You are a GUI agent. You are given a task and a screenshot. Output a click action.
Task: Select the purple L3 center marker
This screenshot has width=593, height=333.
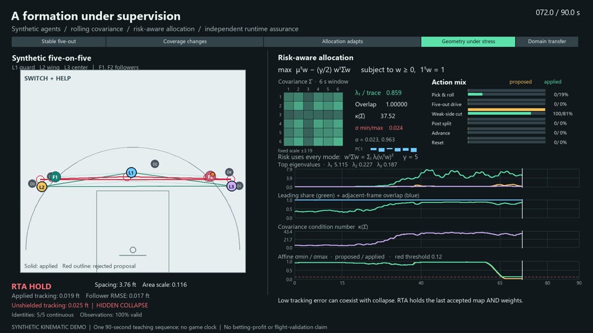(x=232, y=186)
